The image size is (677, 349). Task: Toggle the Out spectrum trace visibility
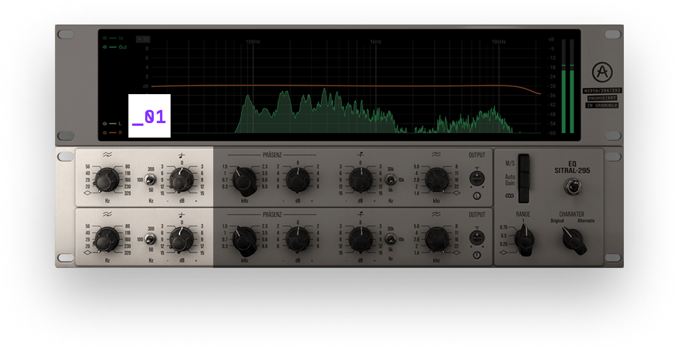104,47
